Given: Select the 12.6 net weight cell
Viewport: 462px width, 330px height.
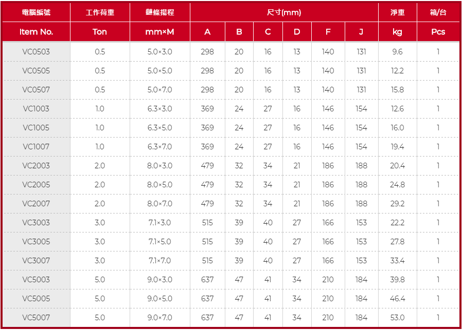Looking at the screenshot, I should point(397,108).
